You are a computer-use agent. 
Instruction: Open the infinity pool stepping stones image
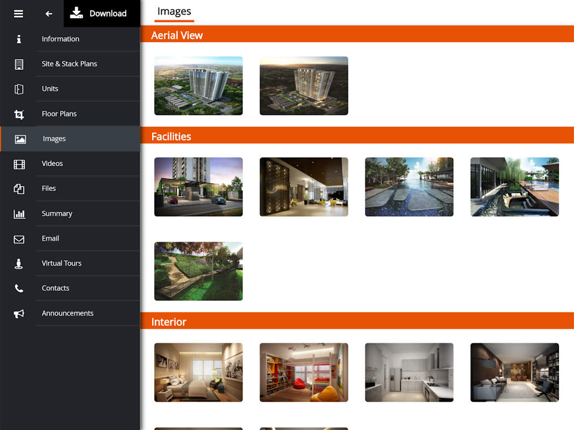coord(409,187)
